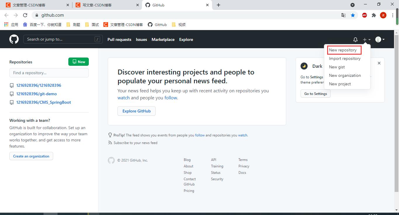Open the ABP adblock extension icon
Viewport: 399px width, 215px height.
pyautogui.click(x=365, y=15)
